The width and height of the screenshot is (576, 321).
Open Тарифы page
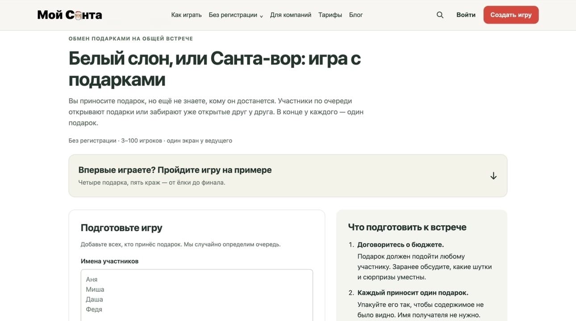330,15
